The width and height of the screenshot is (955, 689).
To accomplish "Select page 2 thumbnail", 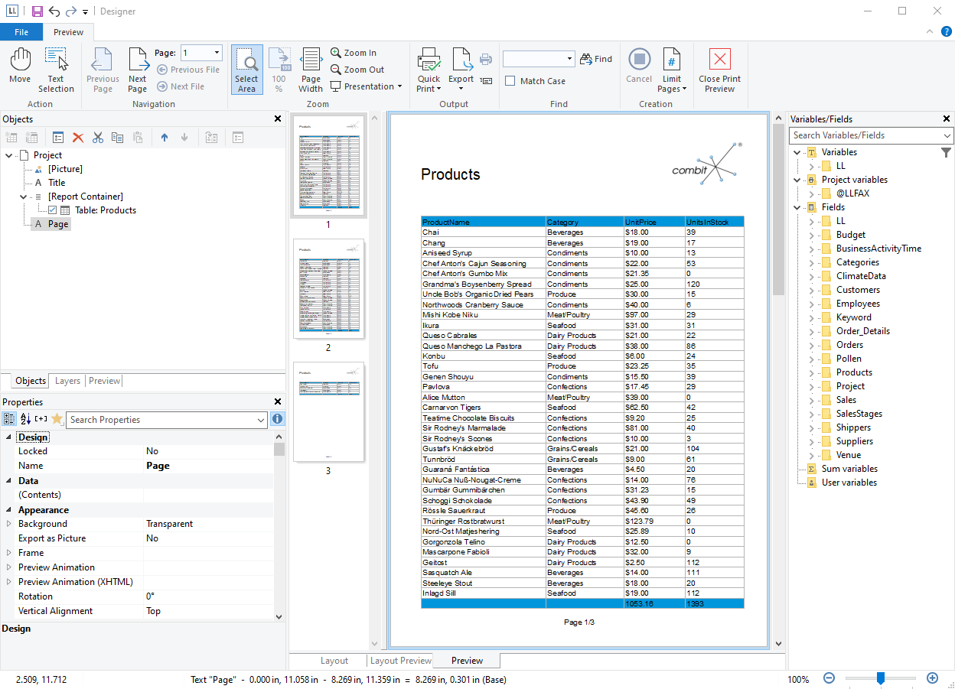I will [328, 289].
